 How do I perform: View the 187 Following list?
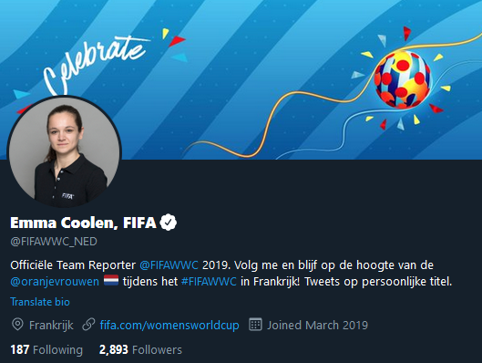(x=46, y=349)
